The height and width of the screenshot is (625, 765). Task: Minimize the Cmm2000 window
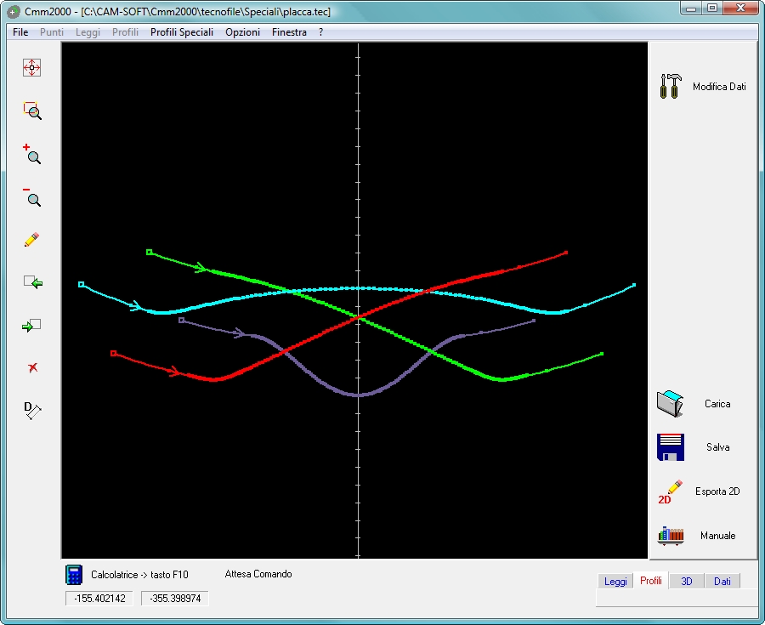tap(691, 9)
